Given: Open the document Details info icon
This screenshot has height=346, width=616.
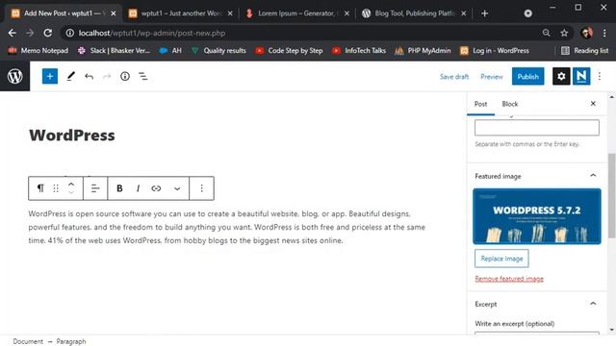Looking at the screenshot, I should 125,76.
